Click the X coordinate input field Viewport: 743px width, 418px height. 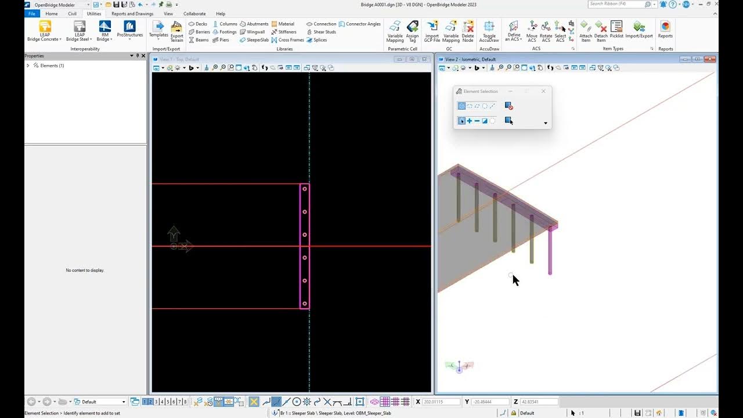pyautogui.click(x=441, y=402)
